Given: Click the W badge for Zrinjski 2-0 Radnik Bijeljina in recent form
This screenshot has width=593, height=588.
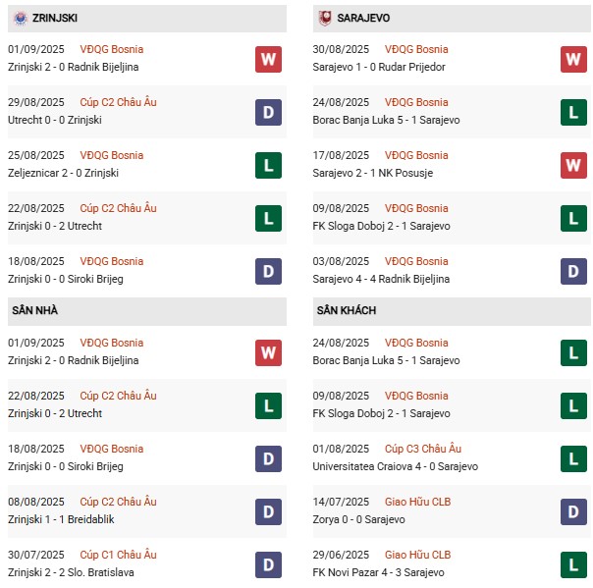Looking at the screenshot, I should 268,59.
